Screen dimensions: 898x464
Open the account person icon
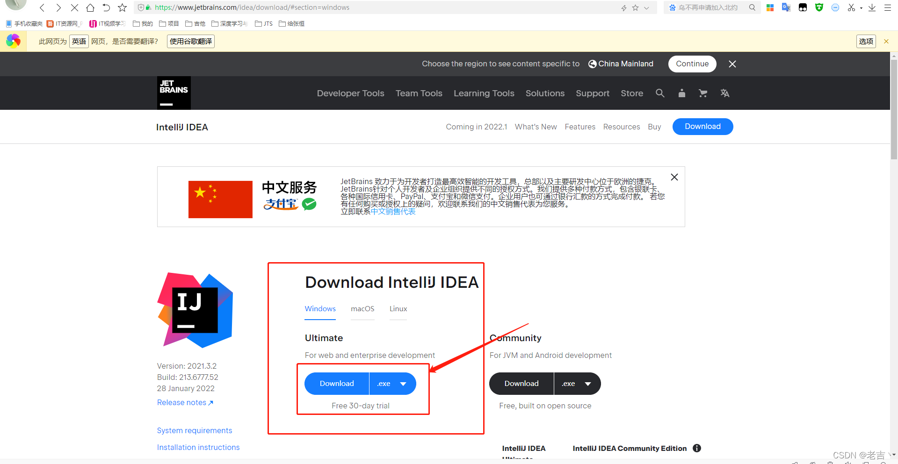(682, 93)
